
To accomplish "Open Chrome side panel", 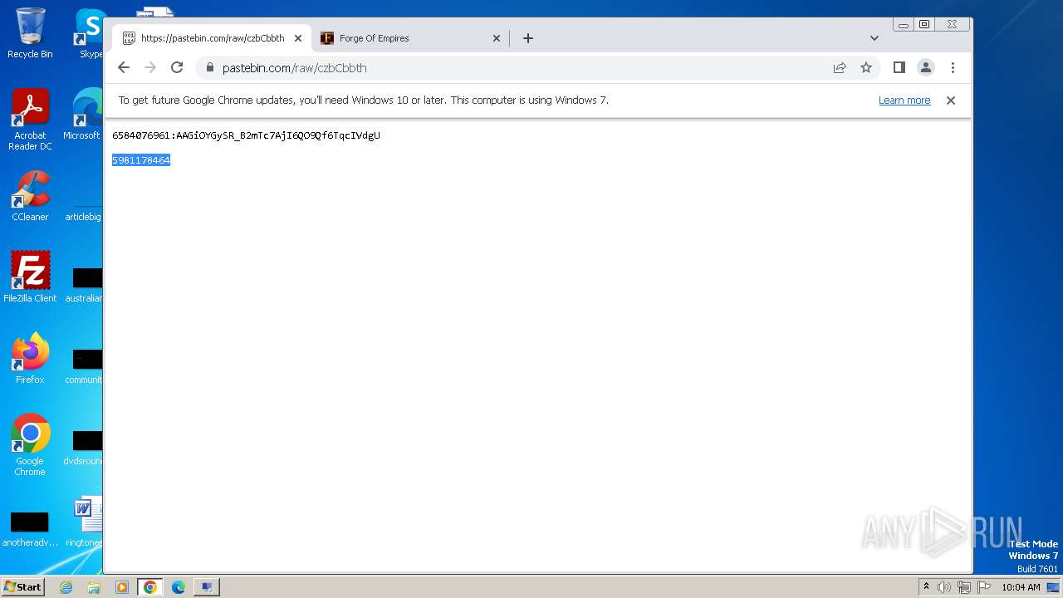I will click(899, 68).
